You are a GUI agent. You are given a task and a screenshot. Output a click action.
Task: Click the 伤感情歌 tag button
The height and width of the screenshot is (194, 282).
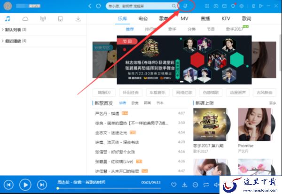(x=211, y=93)
